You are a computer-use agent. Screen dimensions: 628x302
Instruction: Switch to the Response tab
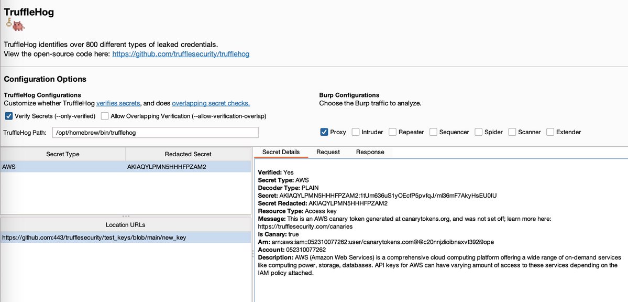click(370, 152)
